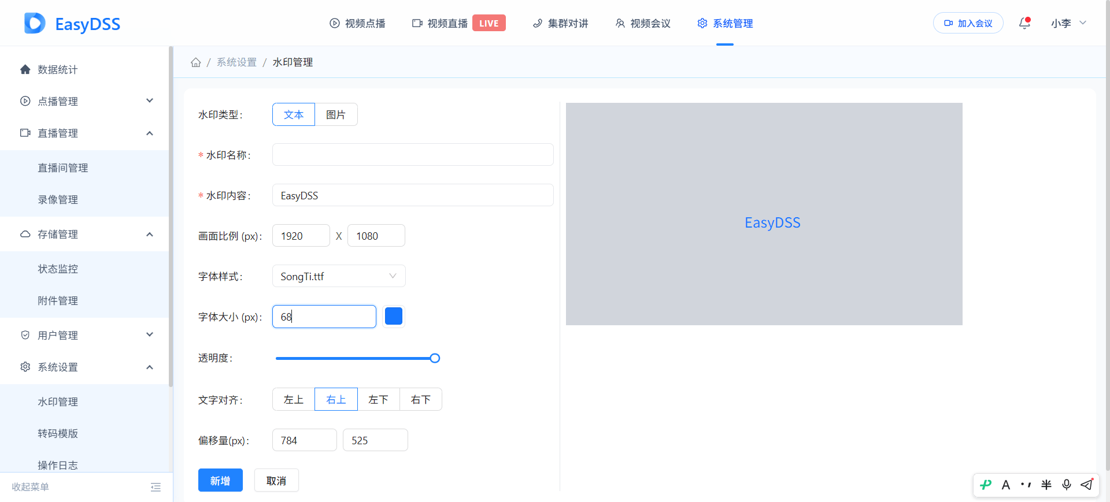1110x502 pixels.
Task: Click the offset field showing 525
Action: [375, 440]
